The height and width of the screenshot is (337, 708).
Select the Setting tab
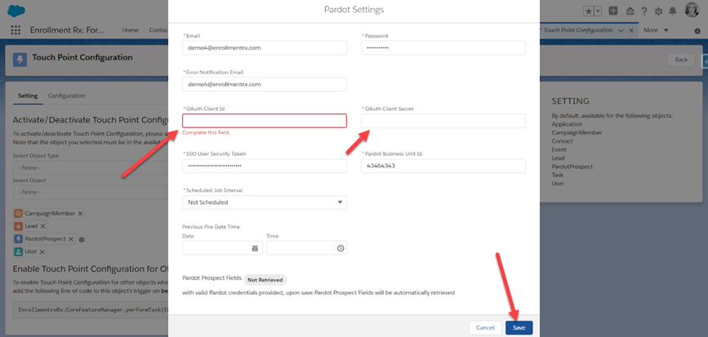click(x=28, y=95)
